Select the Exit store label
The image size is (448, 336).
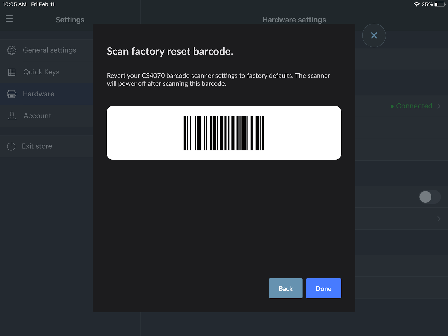[37, 146]
